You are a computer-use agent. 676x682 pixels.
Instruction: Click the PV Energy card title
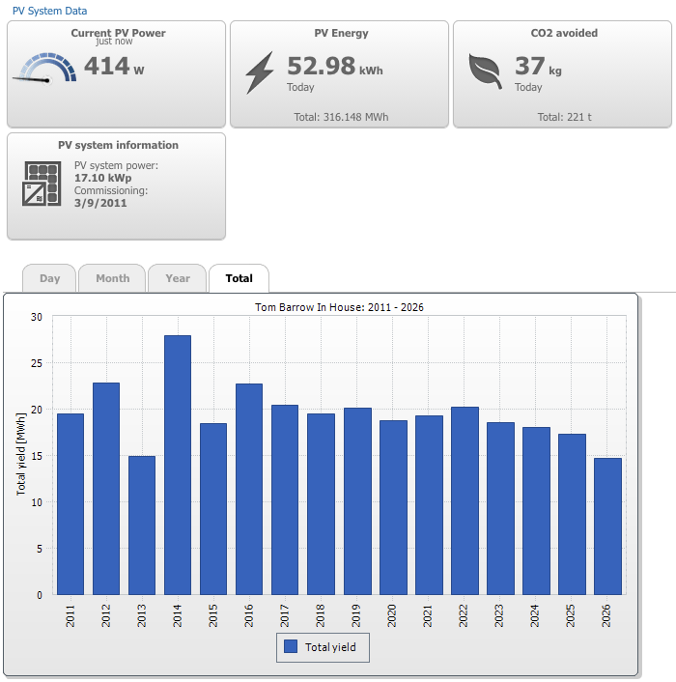(x=341, y=33)
